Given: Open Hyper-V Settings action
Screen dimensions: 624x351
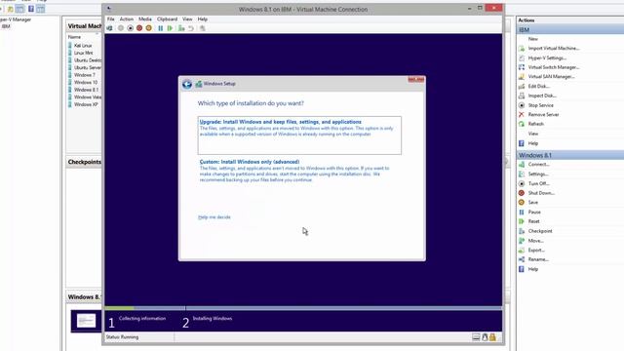Looking at the screenshot, I should click(x=547, y=58).
